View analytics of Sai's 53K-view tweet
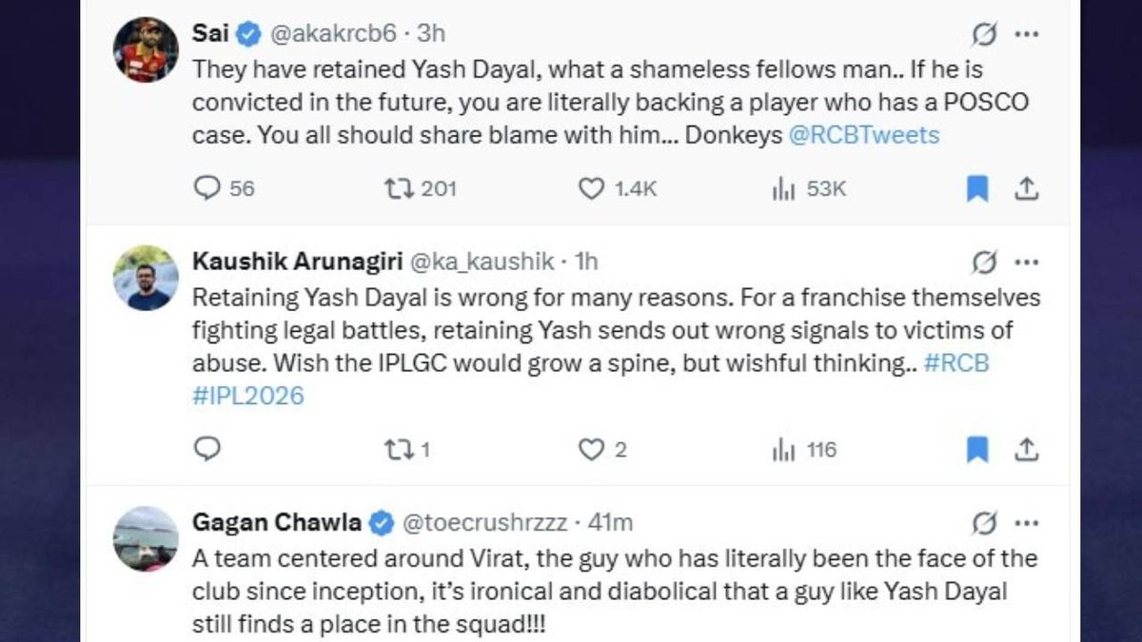This screenshot has height=642, width=1142. tap(783, 188)
